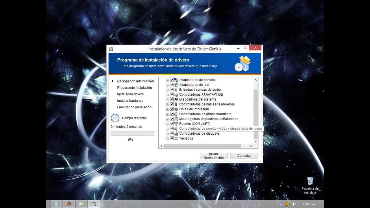
Task: Click the Recogiendo información step
Action: pyautogui.click(x=135, y=81)
